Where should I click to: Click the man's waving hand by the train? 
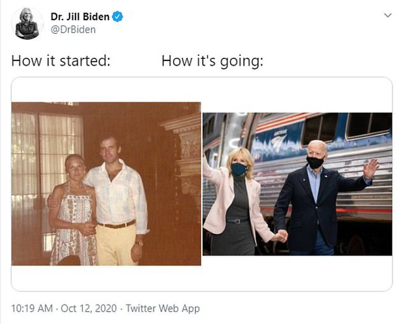coord(370,168)
